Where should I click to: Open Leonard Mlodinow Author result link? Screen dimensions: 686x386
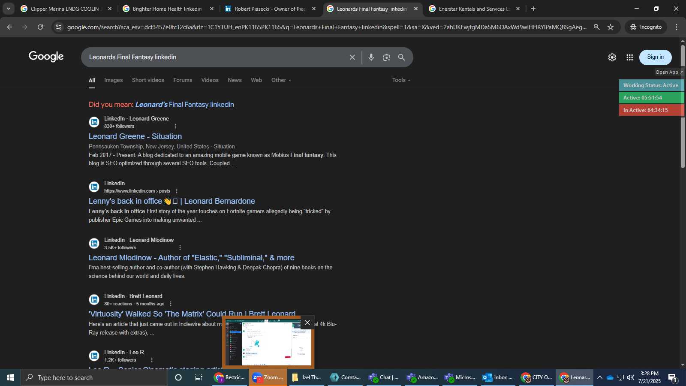[x=192, y=258]
